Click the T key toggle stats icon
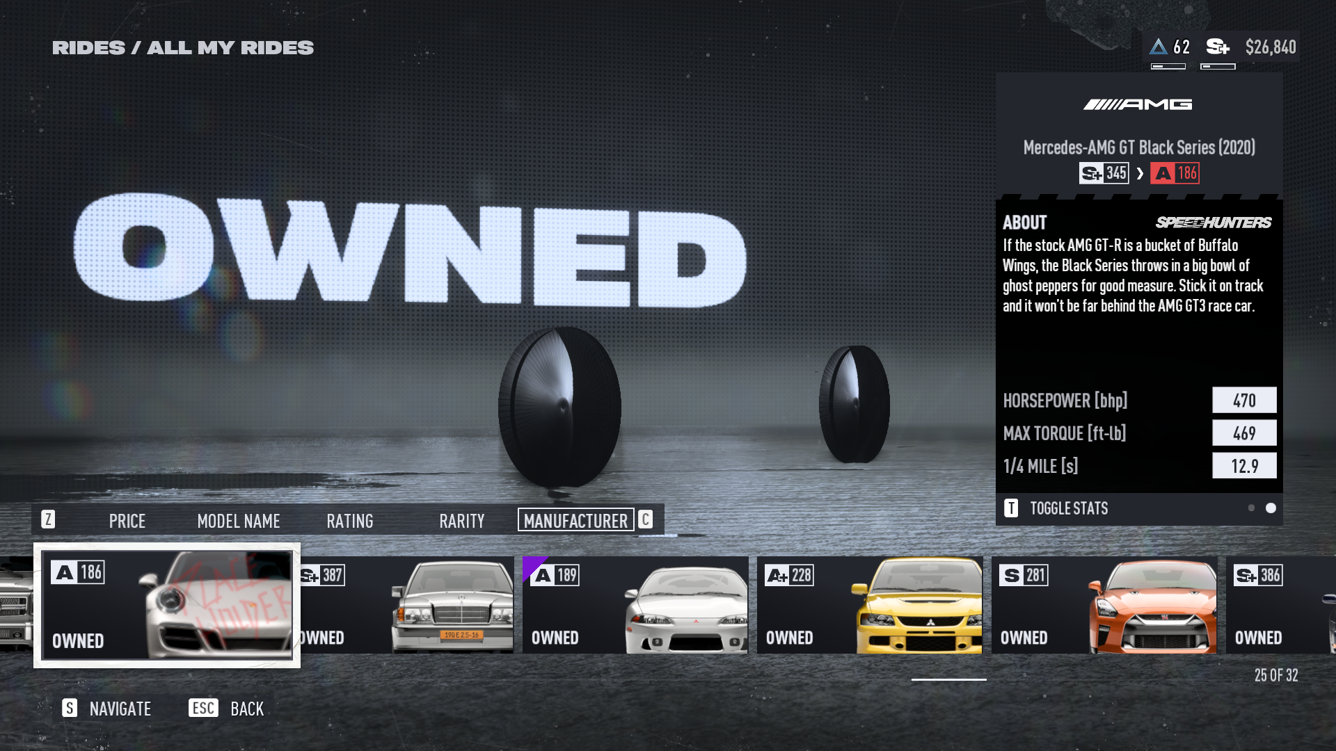 point(1011,508)
